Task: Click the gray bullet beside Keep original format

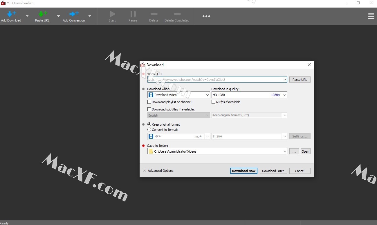Action: click(143, 124)
